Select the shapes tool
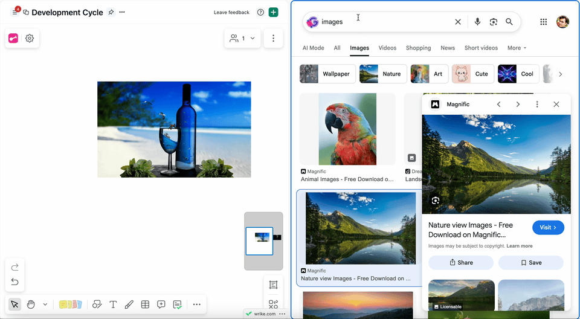Screen dimensions: 580x319 coord(97,304)
